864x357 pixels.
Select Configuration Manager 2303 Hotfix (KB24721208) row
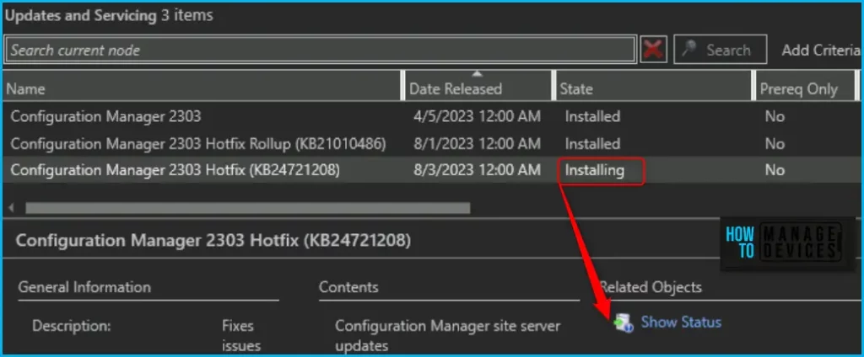pyautogui.click(x=432, y=171)
